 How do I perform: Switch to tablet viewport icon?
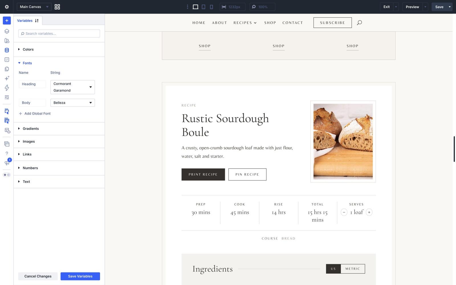[x=203, y=7]
